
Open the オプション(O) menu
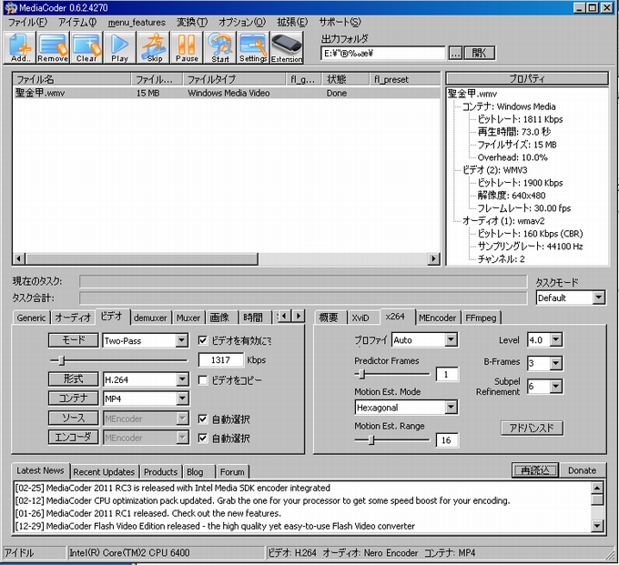pos(242,22)
